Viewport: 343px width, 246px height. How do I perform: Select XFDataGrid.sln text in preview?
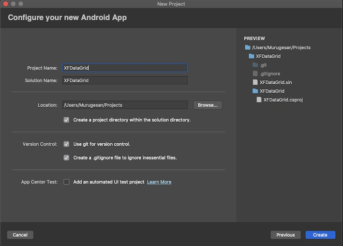click(x=276, y=82)
